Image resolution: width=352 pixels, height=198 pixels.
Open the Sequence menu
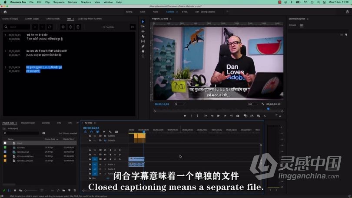click(x=59, y=2)
